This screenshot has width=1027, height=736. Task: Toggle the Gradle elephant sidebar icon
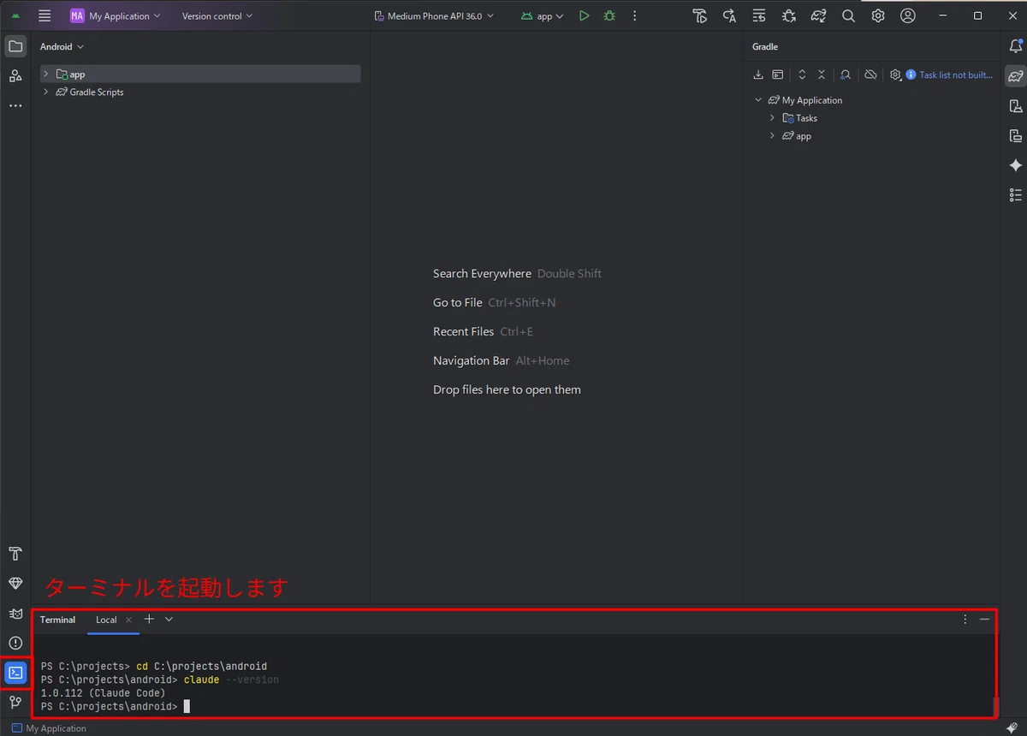1016,76
